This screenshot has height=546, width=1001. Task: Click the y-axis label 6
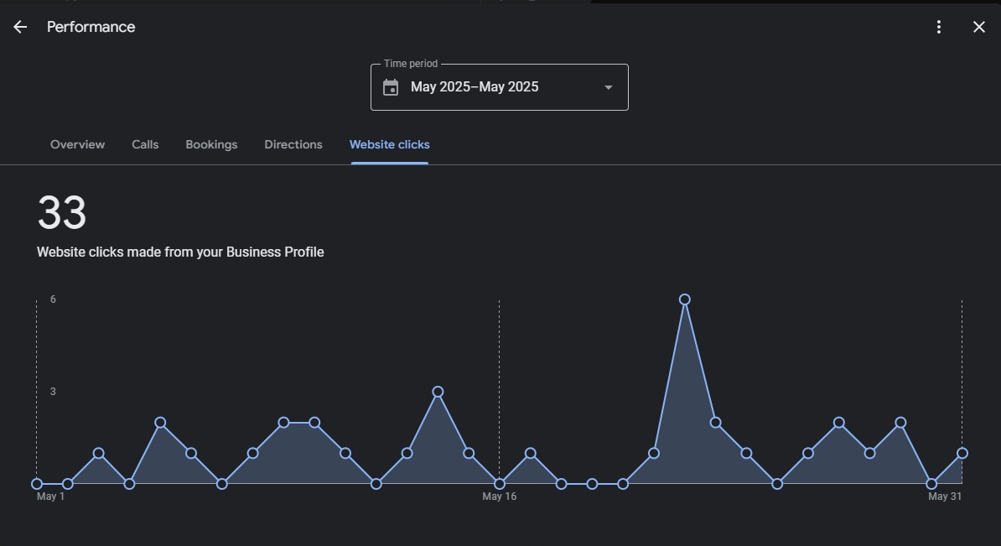53,299
